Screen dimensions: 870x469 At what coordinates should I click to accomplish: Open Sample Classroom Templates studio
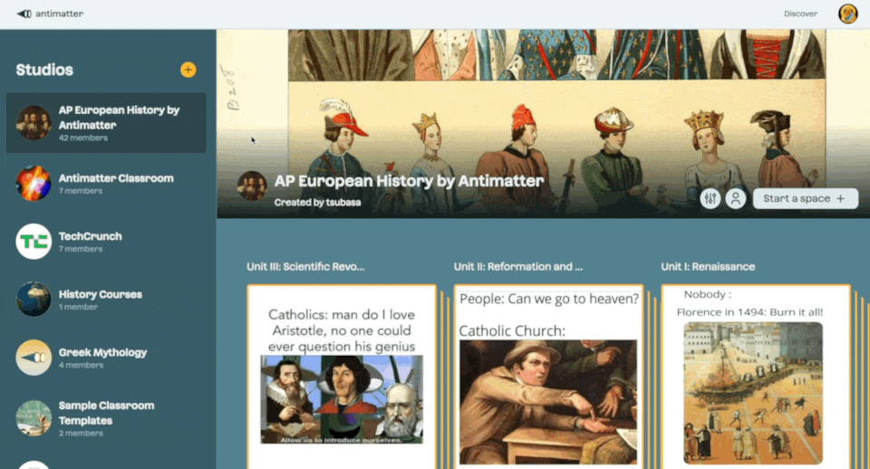(106, 418)
